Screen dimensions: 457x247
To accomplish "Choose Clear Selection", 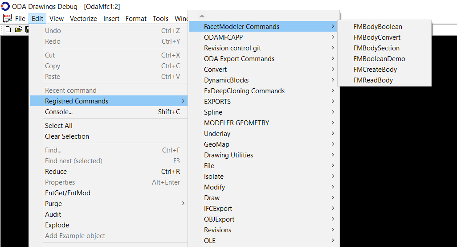I will pyautogui.click(x=108, y=136).
